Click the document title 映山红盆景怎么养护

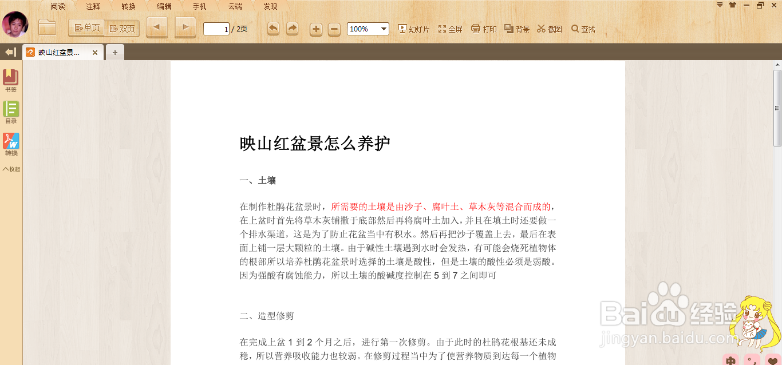(x=315, y=144)
